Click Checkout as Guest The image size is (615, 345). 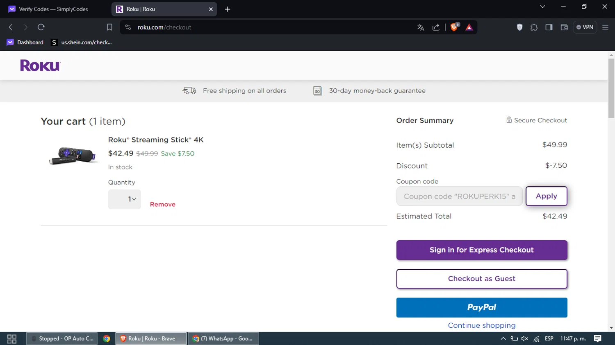click(482, 279)
